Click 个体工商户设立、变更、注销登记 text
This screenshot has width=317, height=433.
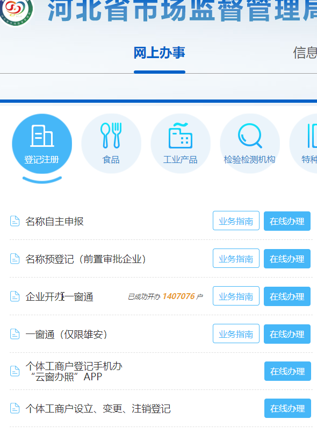pyautogui.click(x=98, y=409)
